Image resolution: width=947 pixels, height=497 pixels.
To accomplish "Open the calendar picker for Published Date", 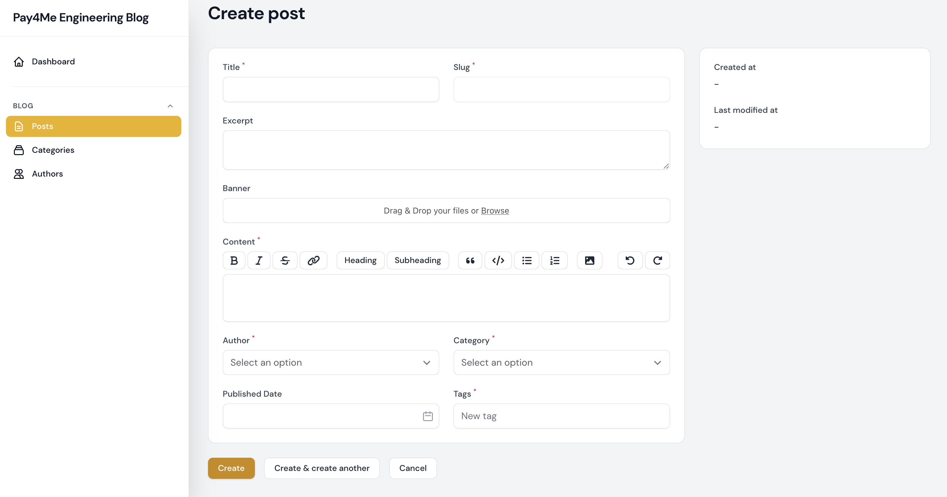I will [x=428, y=416].
